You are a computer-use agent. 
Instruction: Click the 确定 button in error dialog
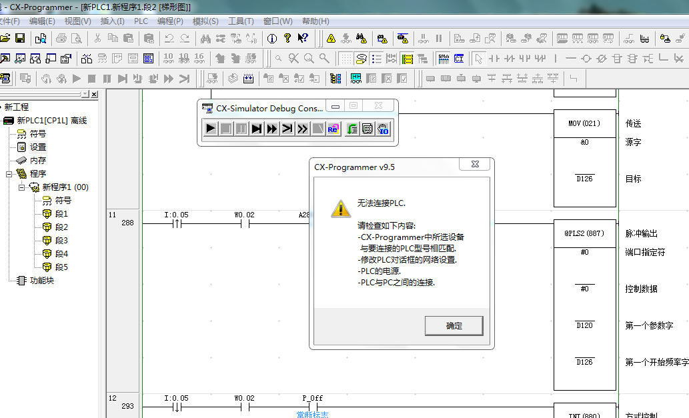click(x=454, y=326)
